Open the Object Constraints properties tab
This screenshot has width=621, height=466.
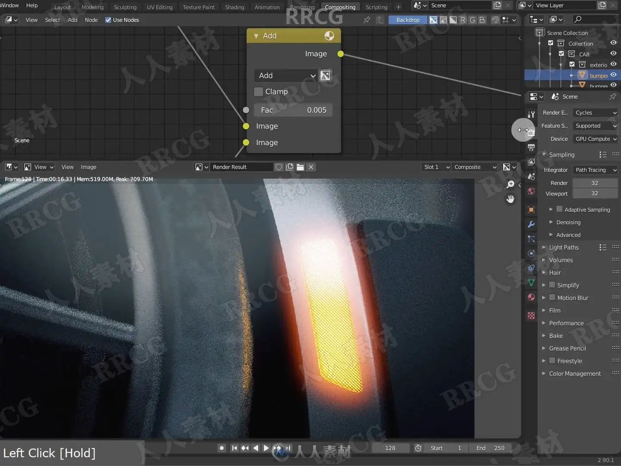point(531,268)
